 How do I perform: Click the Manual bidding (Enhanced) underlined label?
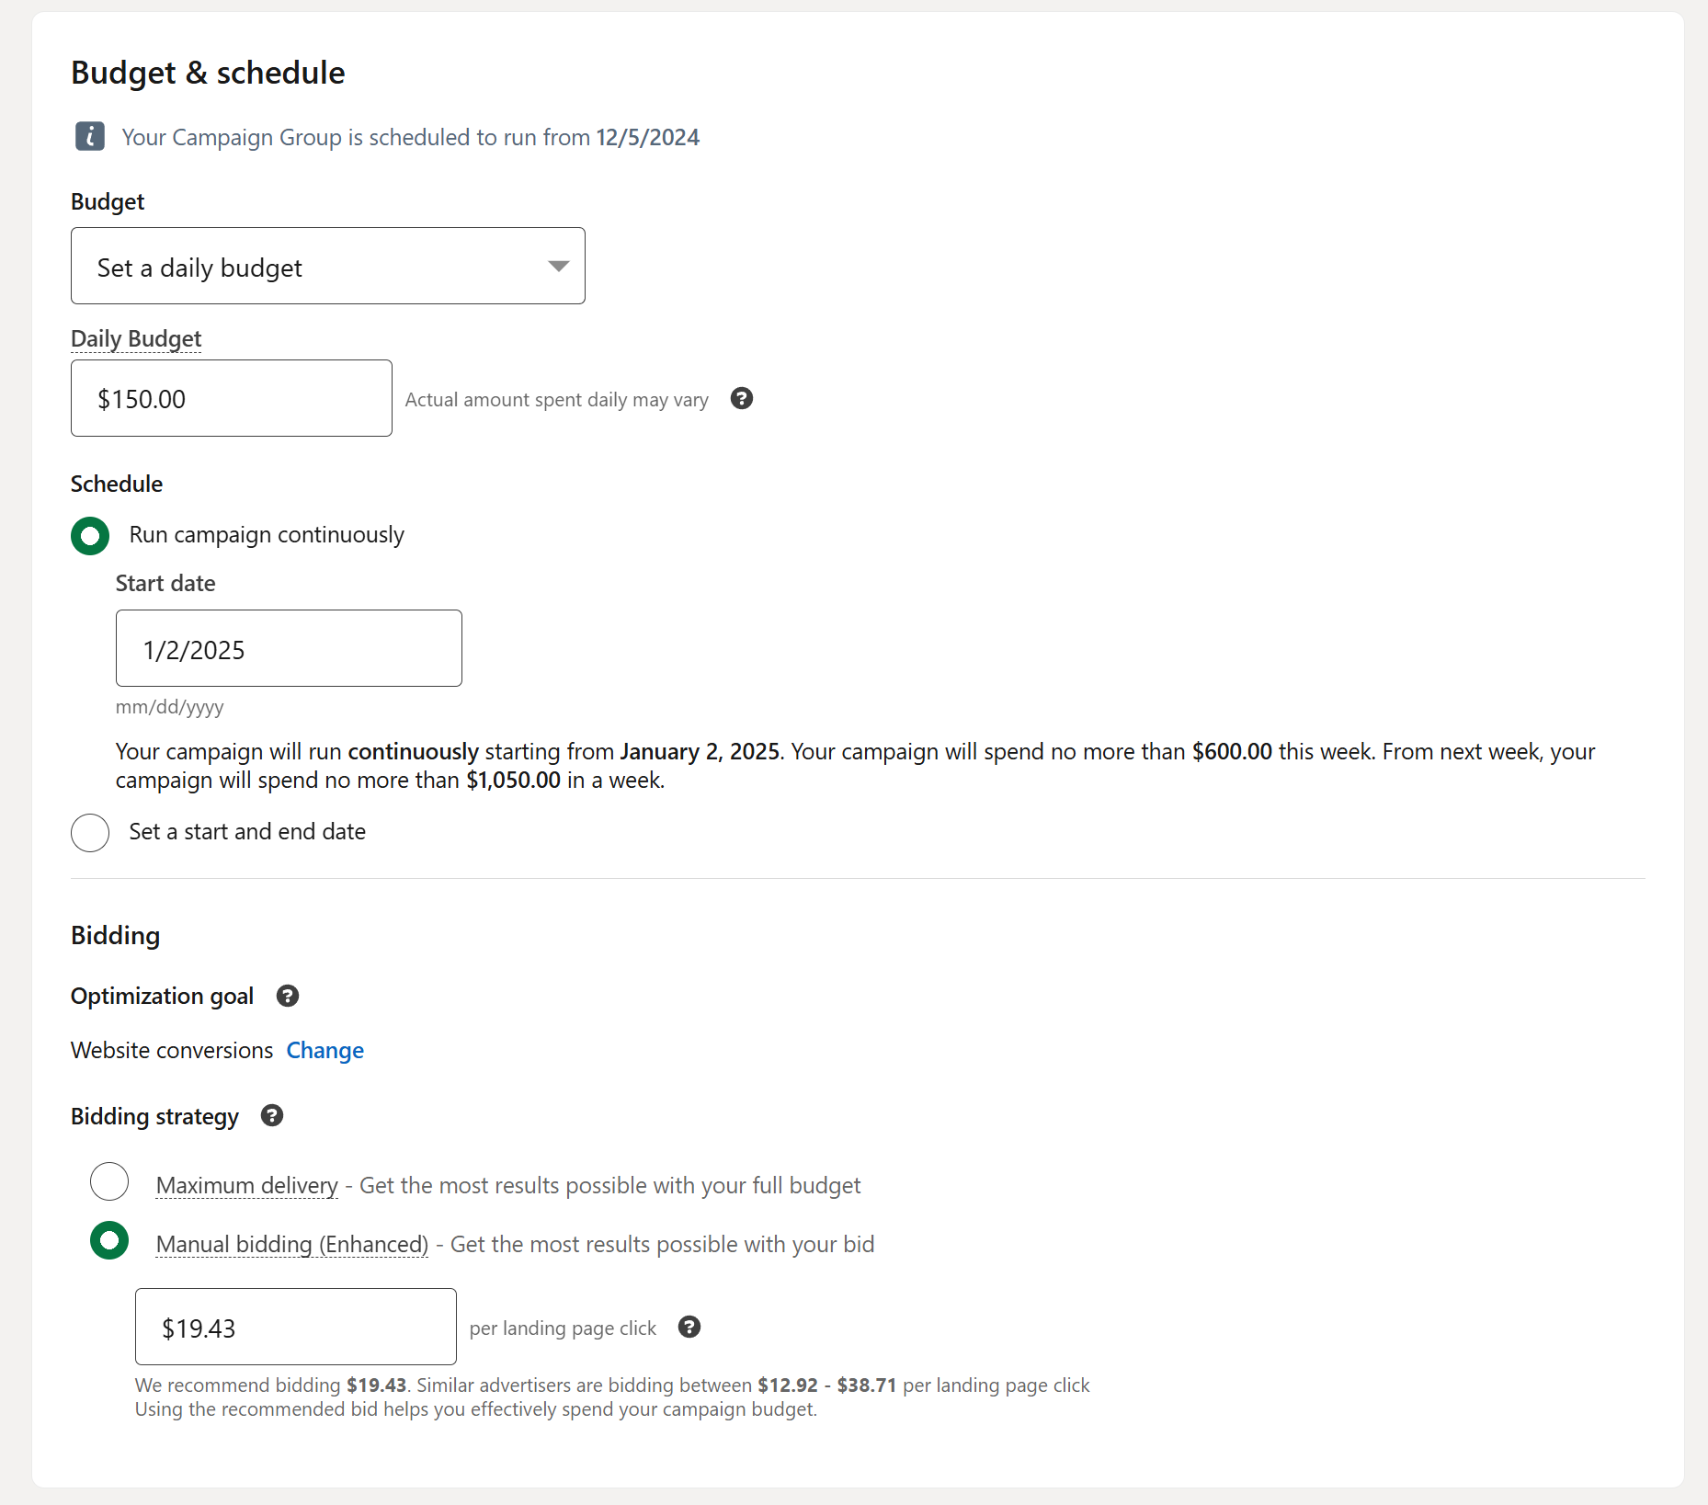coord(292,1244)
